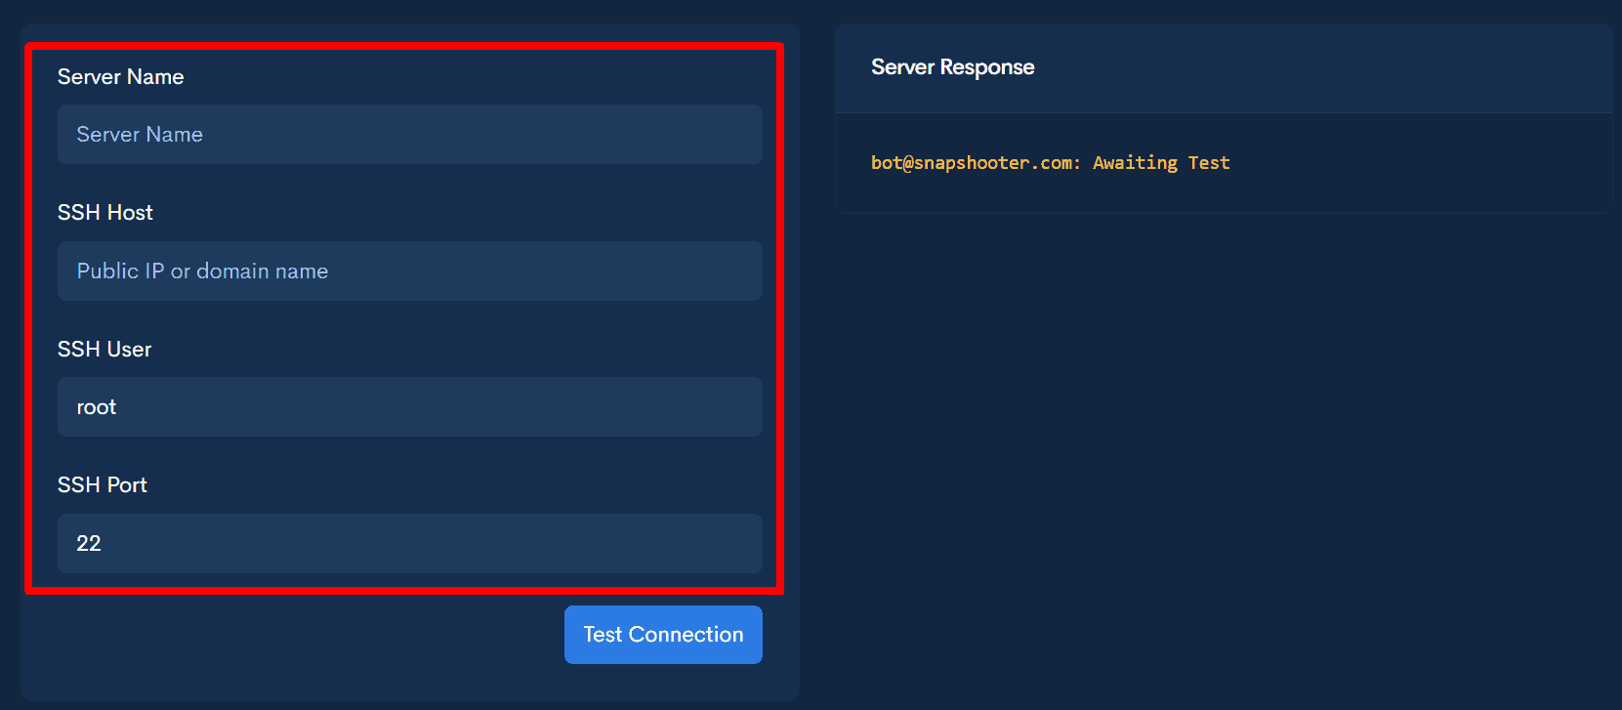Select the SSH User field containing root
Viewport: 1622px width, 710px height.
tap(409, 407)
